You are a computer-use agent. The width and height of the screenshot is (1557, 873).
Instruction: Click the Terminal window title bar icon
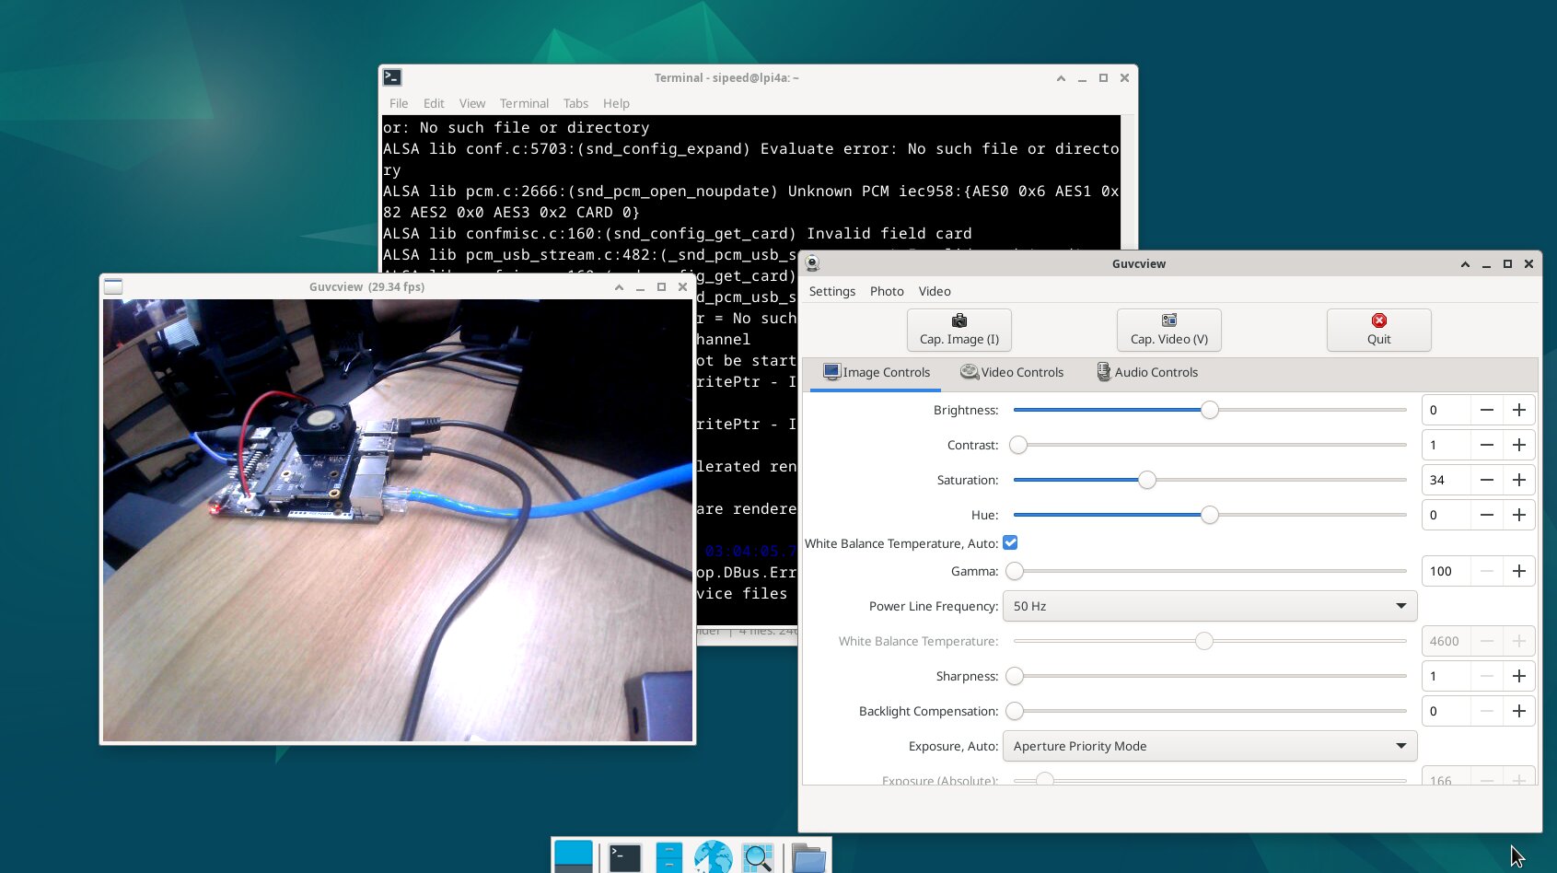pyautogui.click(x=392, y=77)
